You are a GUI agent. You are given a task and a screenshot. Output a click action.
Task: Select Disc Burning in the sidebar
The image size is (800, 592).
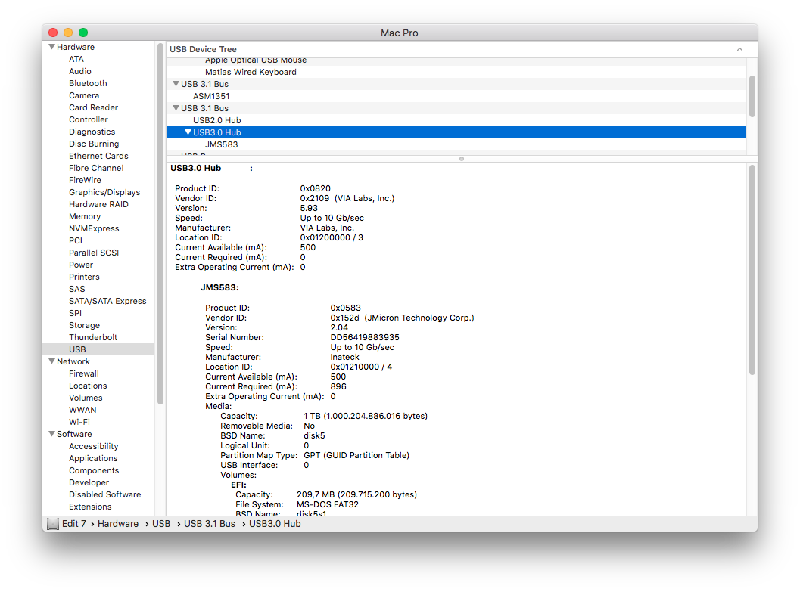pos(94,144)
